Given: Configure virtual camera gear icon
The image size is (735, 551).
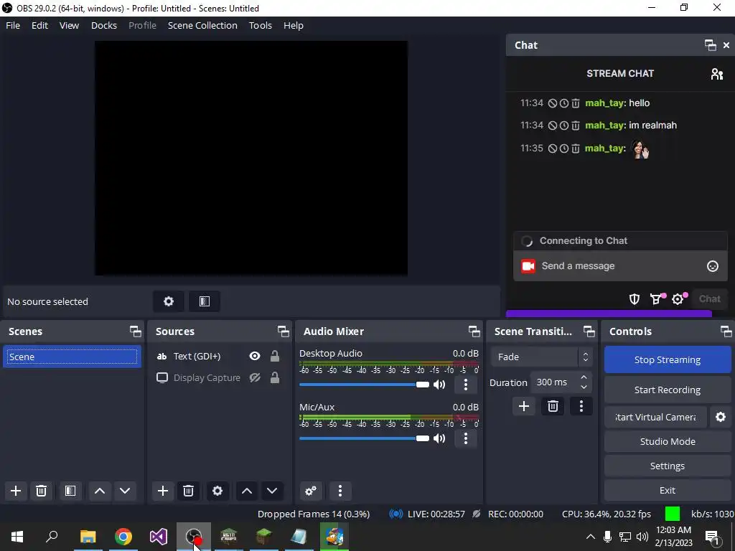Looking at the screenshot, I should [721, 417].
